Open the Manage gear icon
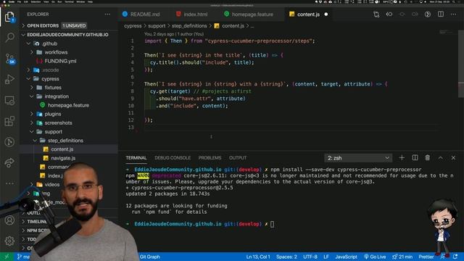464x261 pixels. click(x=9, y=241)
